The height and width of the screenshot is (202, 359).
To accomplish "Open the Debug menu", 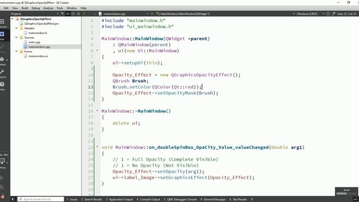I will click(x=35, y=8).
